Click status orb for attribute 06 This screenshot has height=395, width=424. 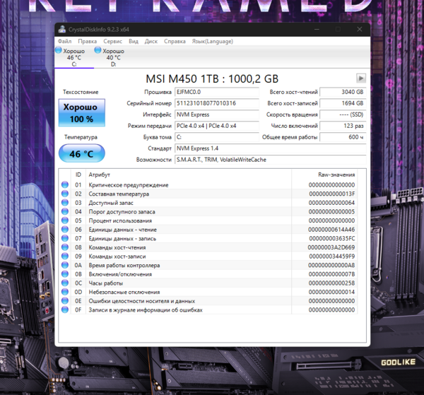[x=65, y=229]
